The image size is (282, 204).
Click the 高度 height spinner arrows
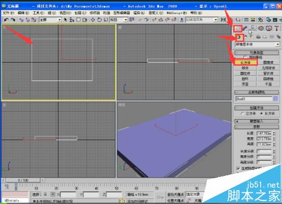(x=274, y=144)
